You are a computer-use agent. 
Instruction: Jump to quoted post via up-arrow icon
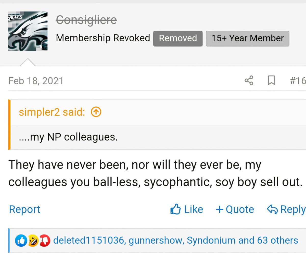(x=96, y=112)
